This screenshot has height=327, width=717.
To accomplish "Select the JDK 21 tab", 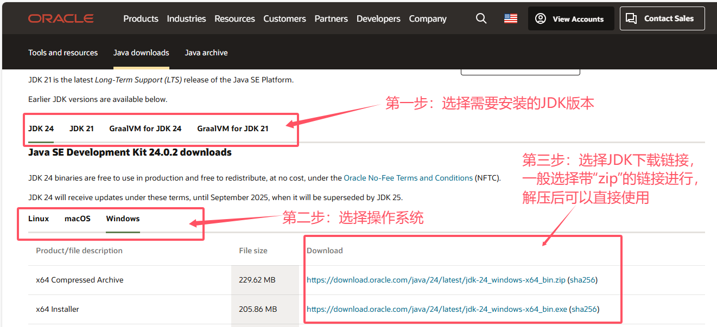I will point(81,129).
